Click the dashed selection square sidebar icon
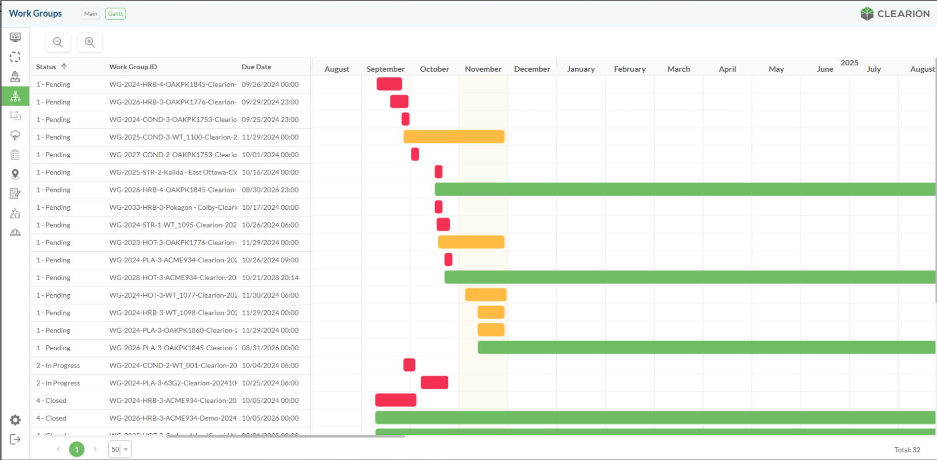937x460 pixels. (15, 57)
